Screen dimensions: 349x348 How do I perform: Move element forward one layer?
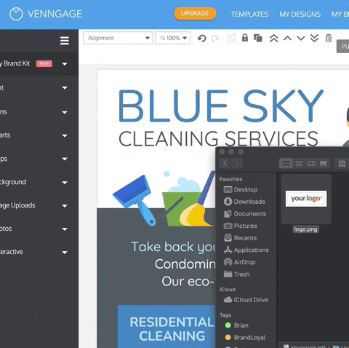(287, 38)
